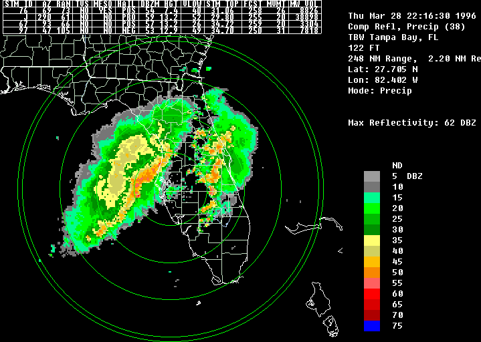The height and width of the screenshot is (342, 481).
Task: Select the storm 97 row ID cell
Action: point(23,31)
